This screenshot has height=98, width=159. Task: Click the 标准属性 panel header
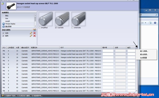click(19, 13)
